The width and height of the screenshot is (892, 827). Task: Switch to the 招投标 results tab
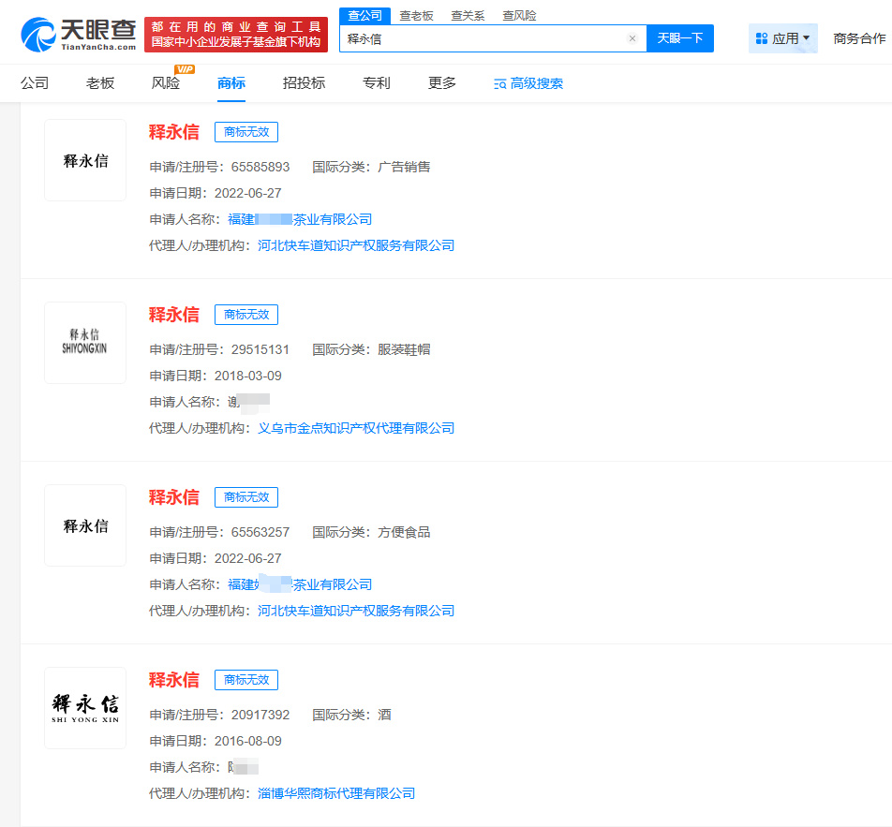click(304, 83)
